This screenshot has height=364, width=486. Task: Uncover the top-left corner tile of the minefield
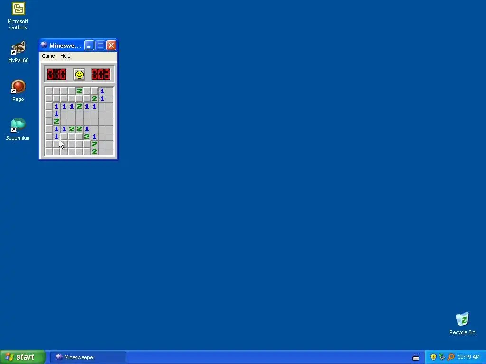point(49,91)
